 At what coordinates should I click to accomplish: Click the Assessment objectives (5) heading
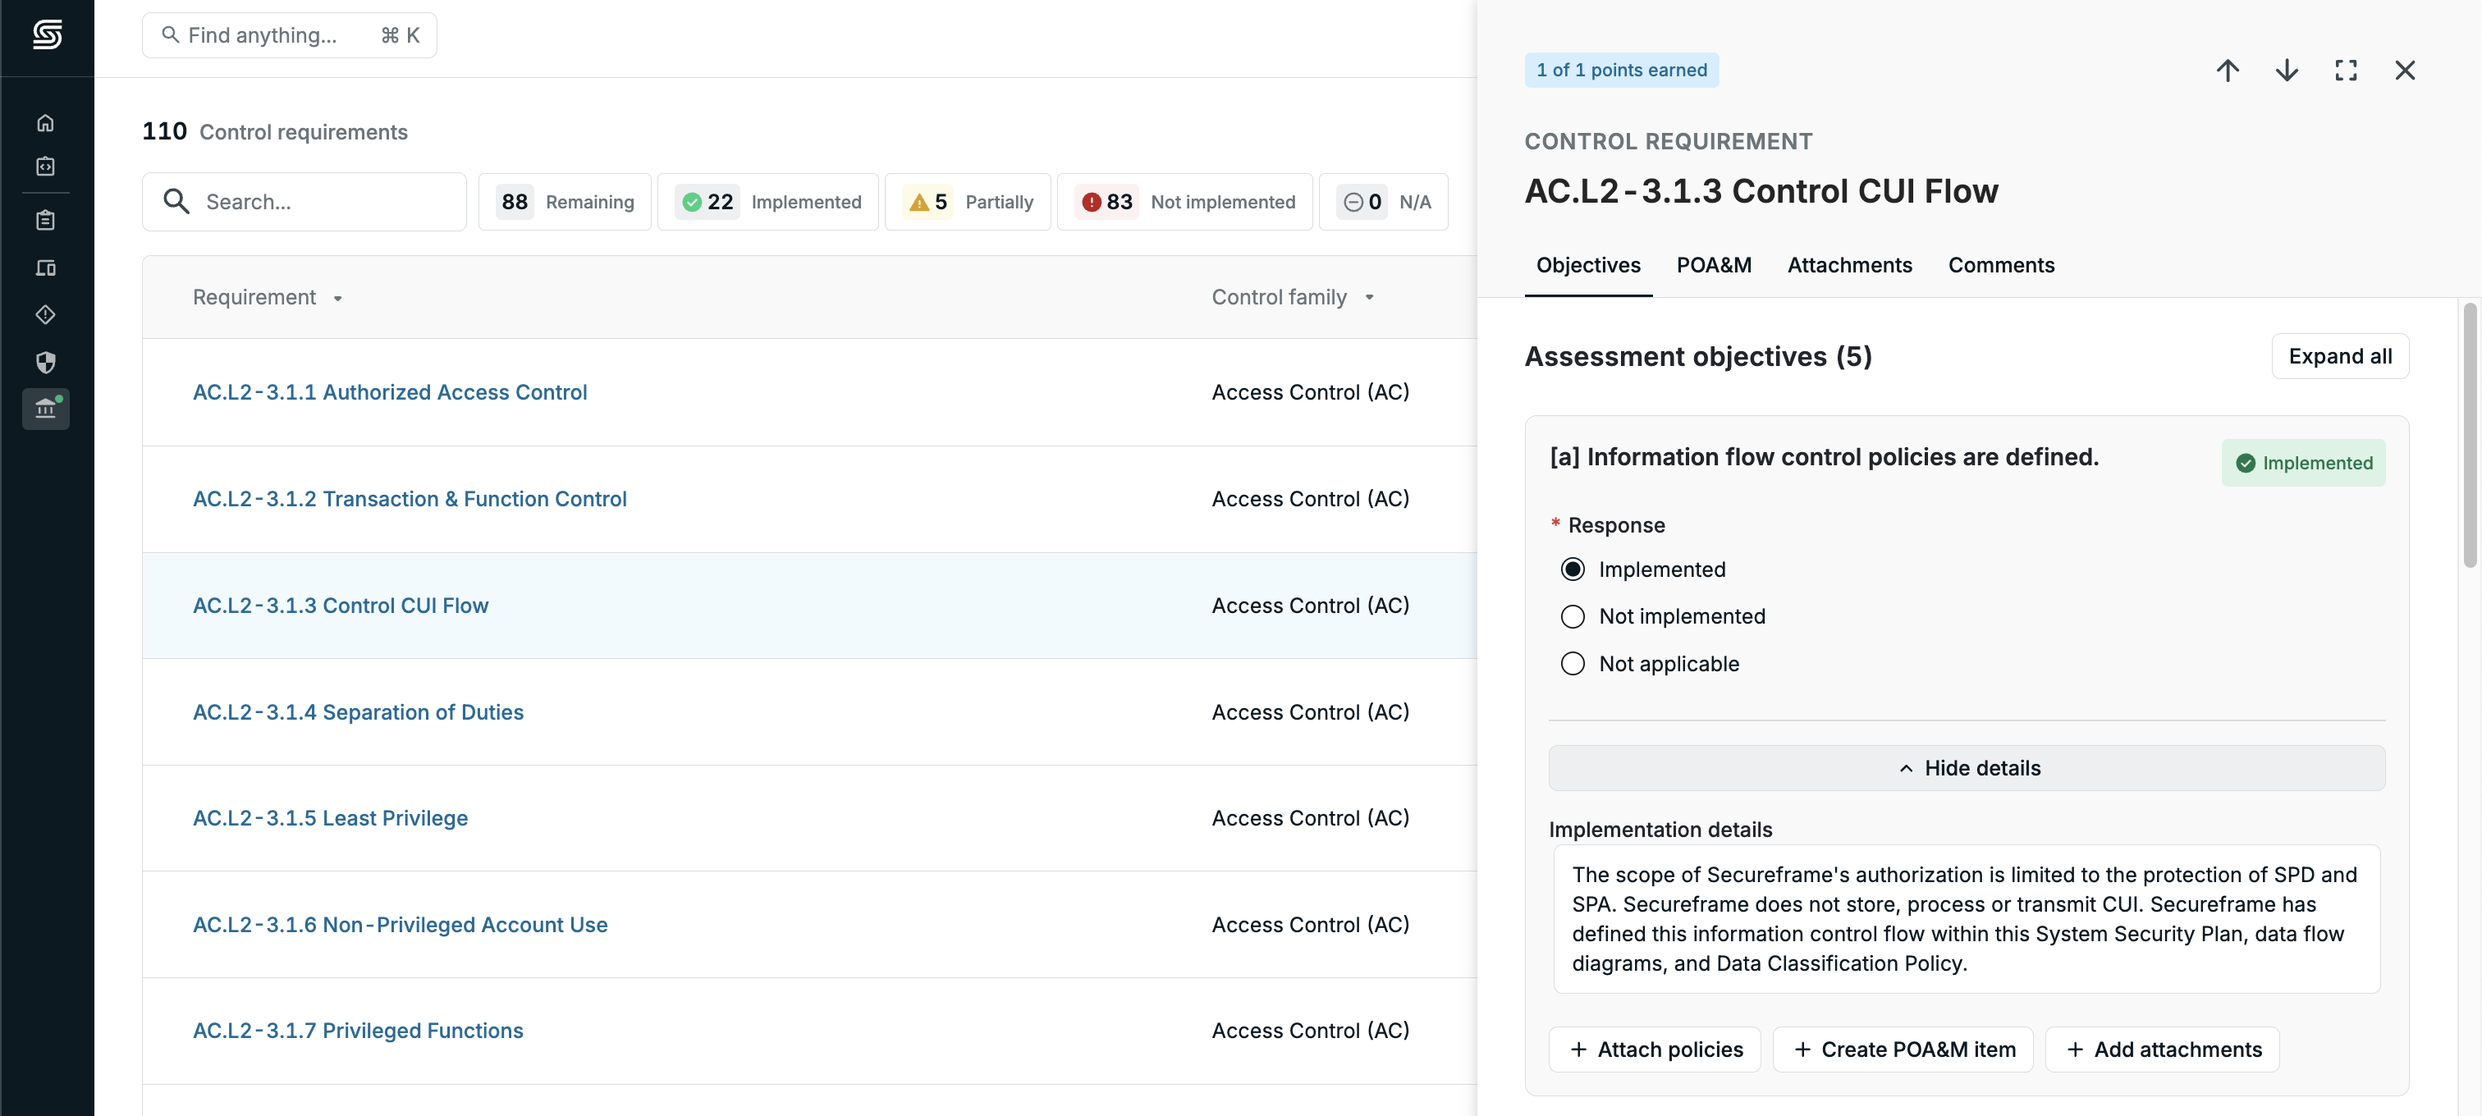coord(1697,357)
